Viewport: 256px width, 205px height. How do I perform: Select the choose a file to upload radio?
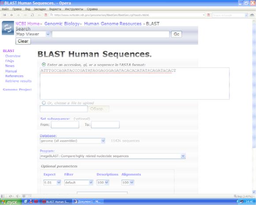click(x=44, y=103)
